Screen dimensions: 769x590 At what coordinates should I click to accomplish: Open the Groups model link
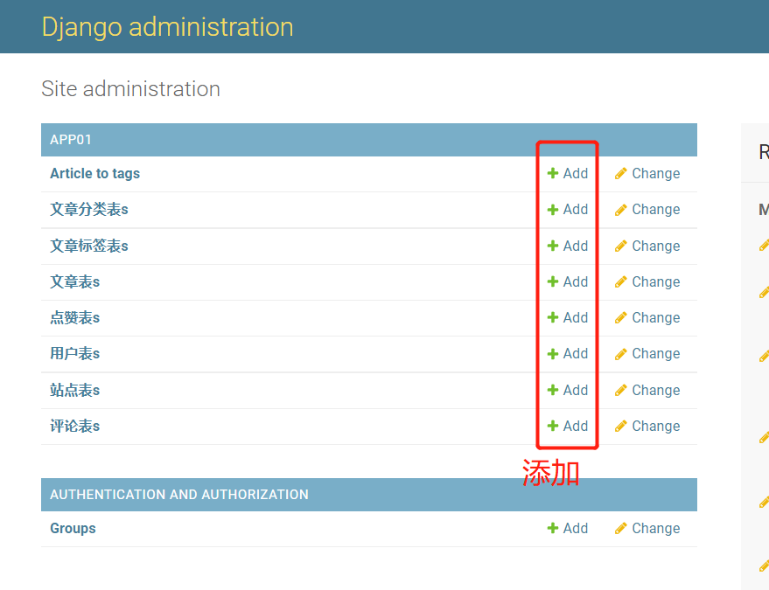click(x=73, y=528)
